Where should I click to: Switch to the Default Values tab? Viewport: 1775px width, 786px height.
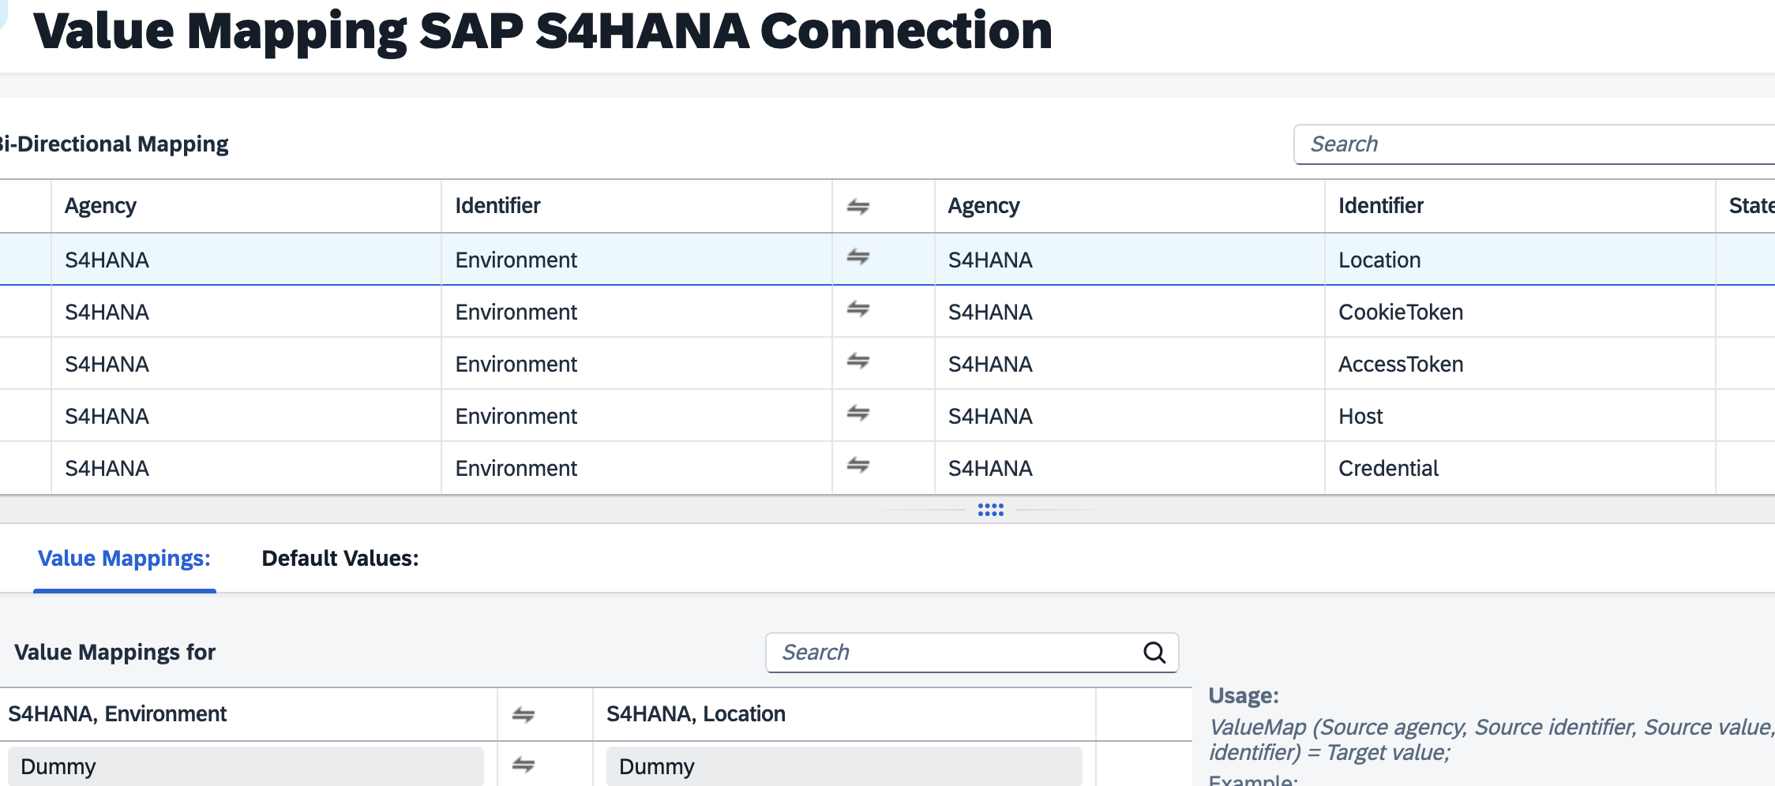[x=340, y=559]
